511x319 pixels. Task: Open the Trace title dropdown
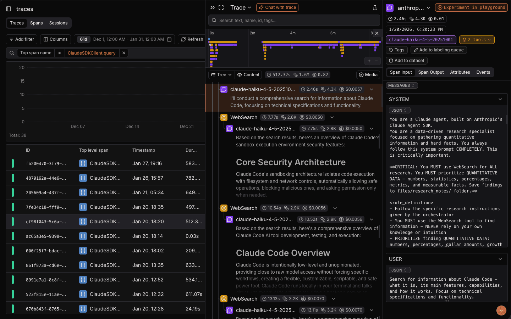241,7
